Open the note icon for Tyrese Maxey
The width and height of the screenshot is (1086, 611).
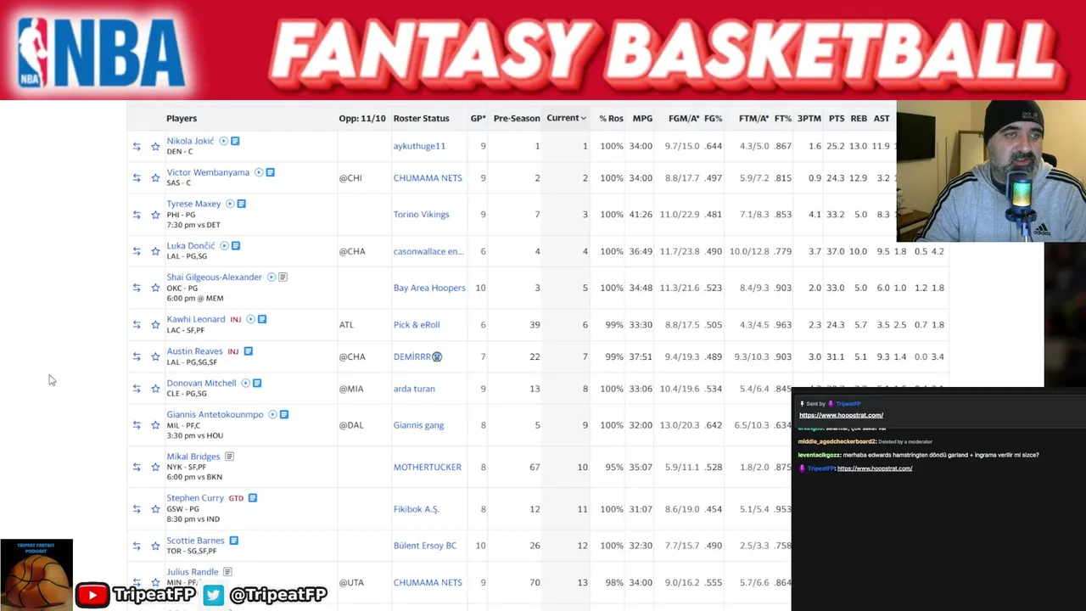241,204
